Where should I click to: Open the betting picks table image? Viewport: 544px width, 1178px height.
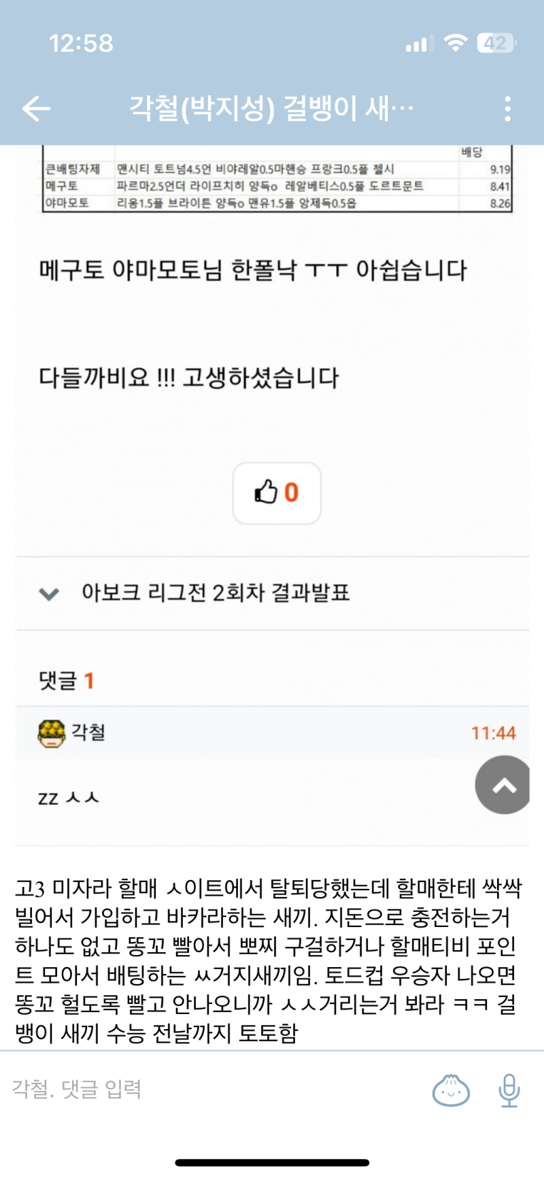click(x=277, y=182)
